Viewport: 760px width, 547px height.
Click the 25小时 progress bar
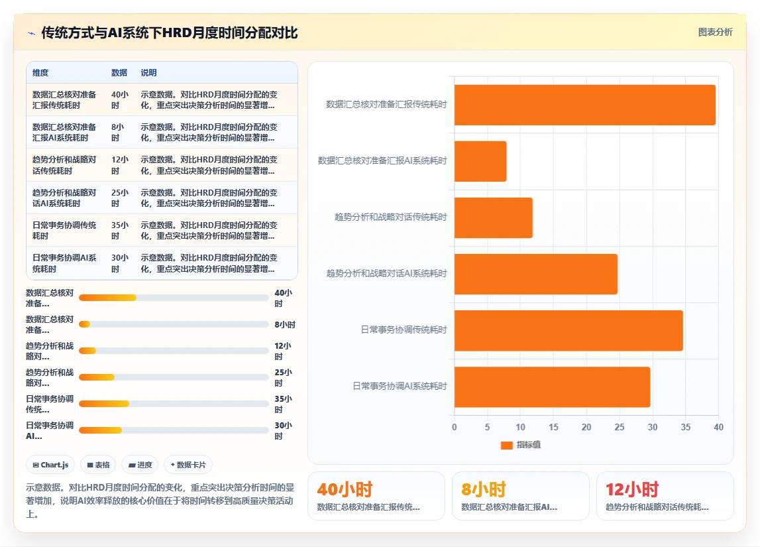pyautogui.click(x=174, y=377)
